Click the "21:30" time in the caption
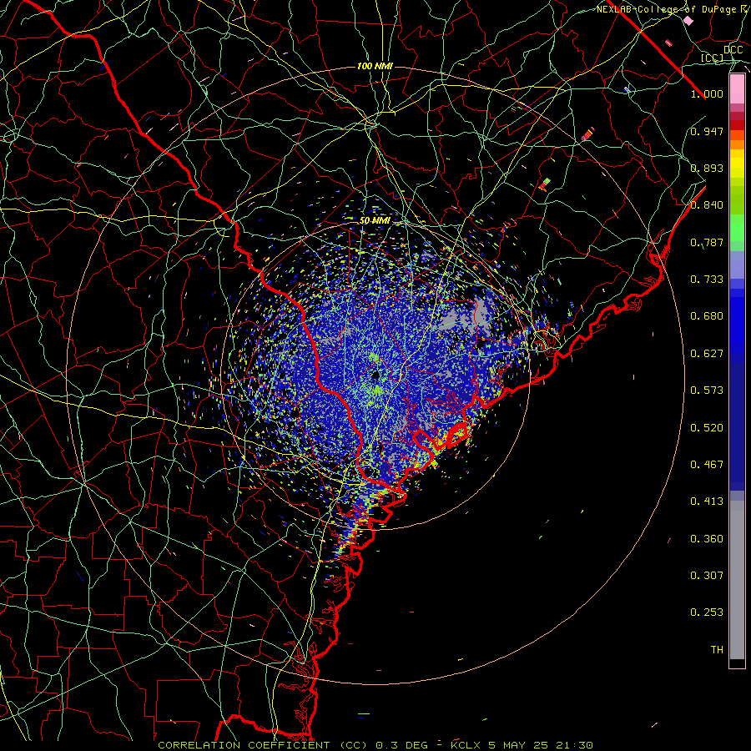This screenshot has width=751, height=751. (x=575, y=745)
